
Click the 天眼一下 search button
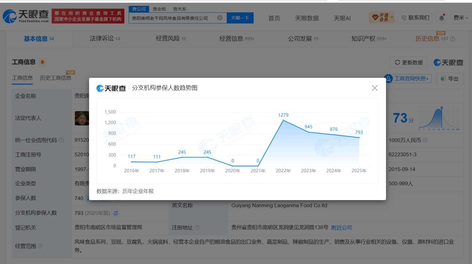[240, 18]
